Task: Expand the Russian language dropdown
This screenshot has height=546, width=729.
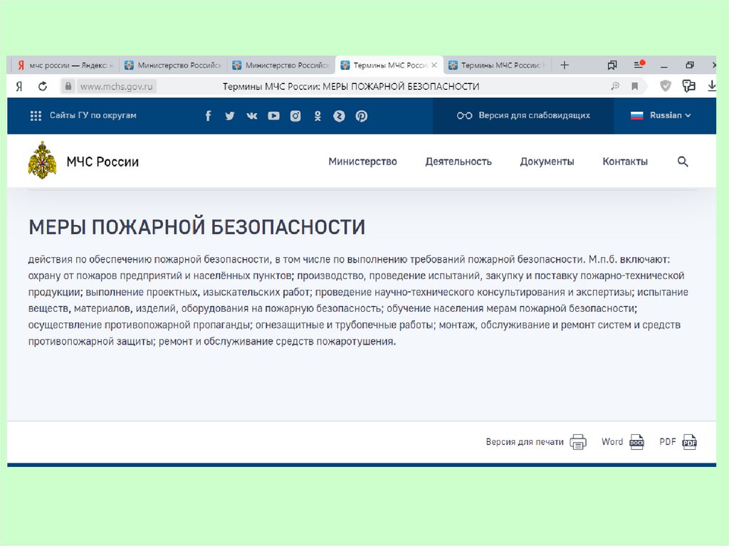Action: click(661, 115)
